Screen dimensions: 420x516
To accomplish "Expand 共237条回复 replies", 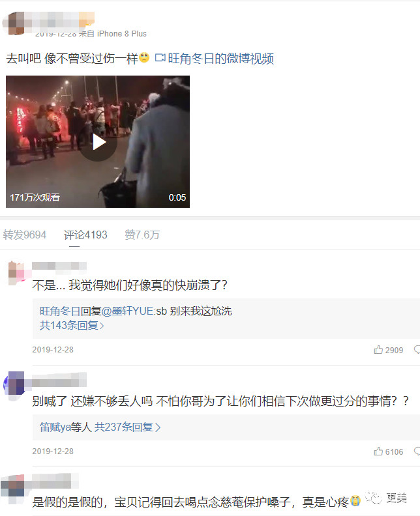I will pyautogui.click(x=127, y=427).
